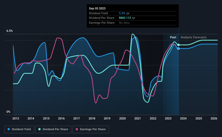Click the Sep 05 2023 tooltip date
Viewport: 222px width, 137px height.
point(97,8)
